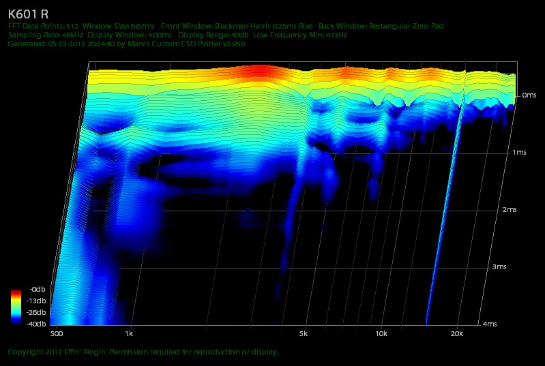The width and height of the screenshot is (545, 366).
Task: Click the rainbow color scale legend bar
Action: tap(16, 307)
